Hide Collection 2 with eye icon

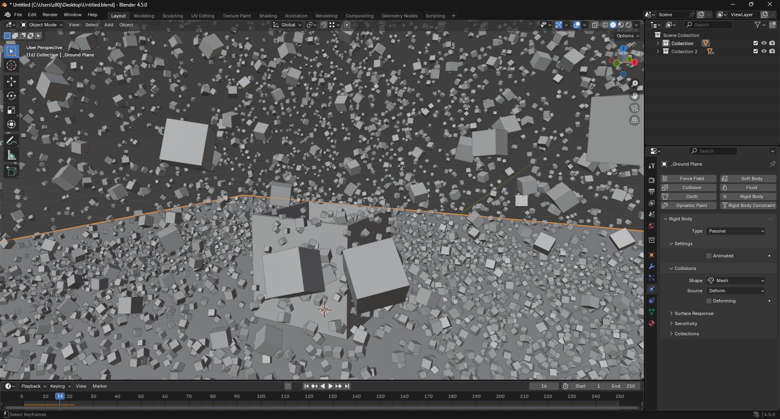click(764, 52)
